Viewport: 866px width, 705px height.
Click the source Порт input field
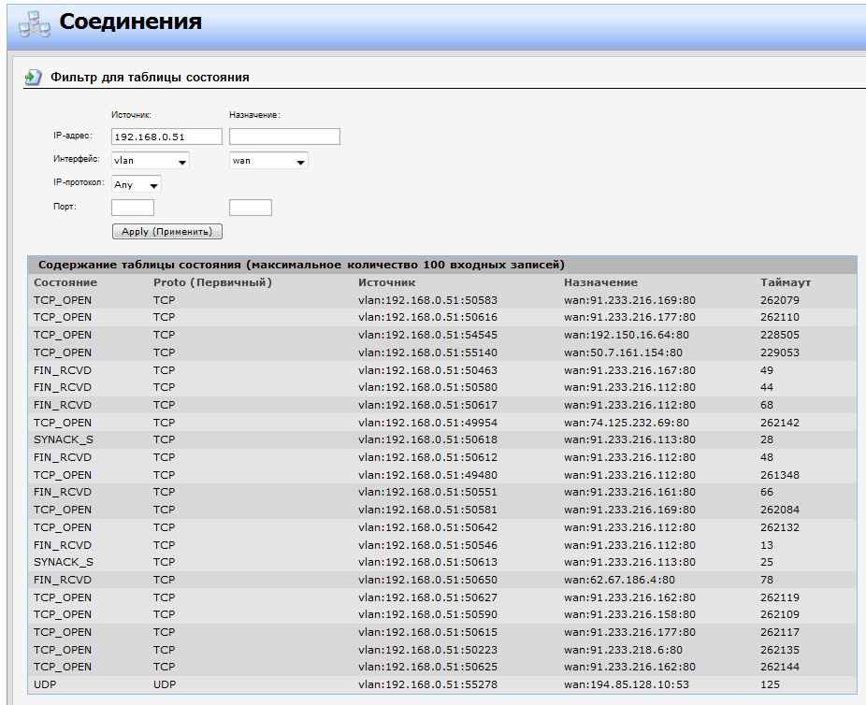[132, 208]
